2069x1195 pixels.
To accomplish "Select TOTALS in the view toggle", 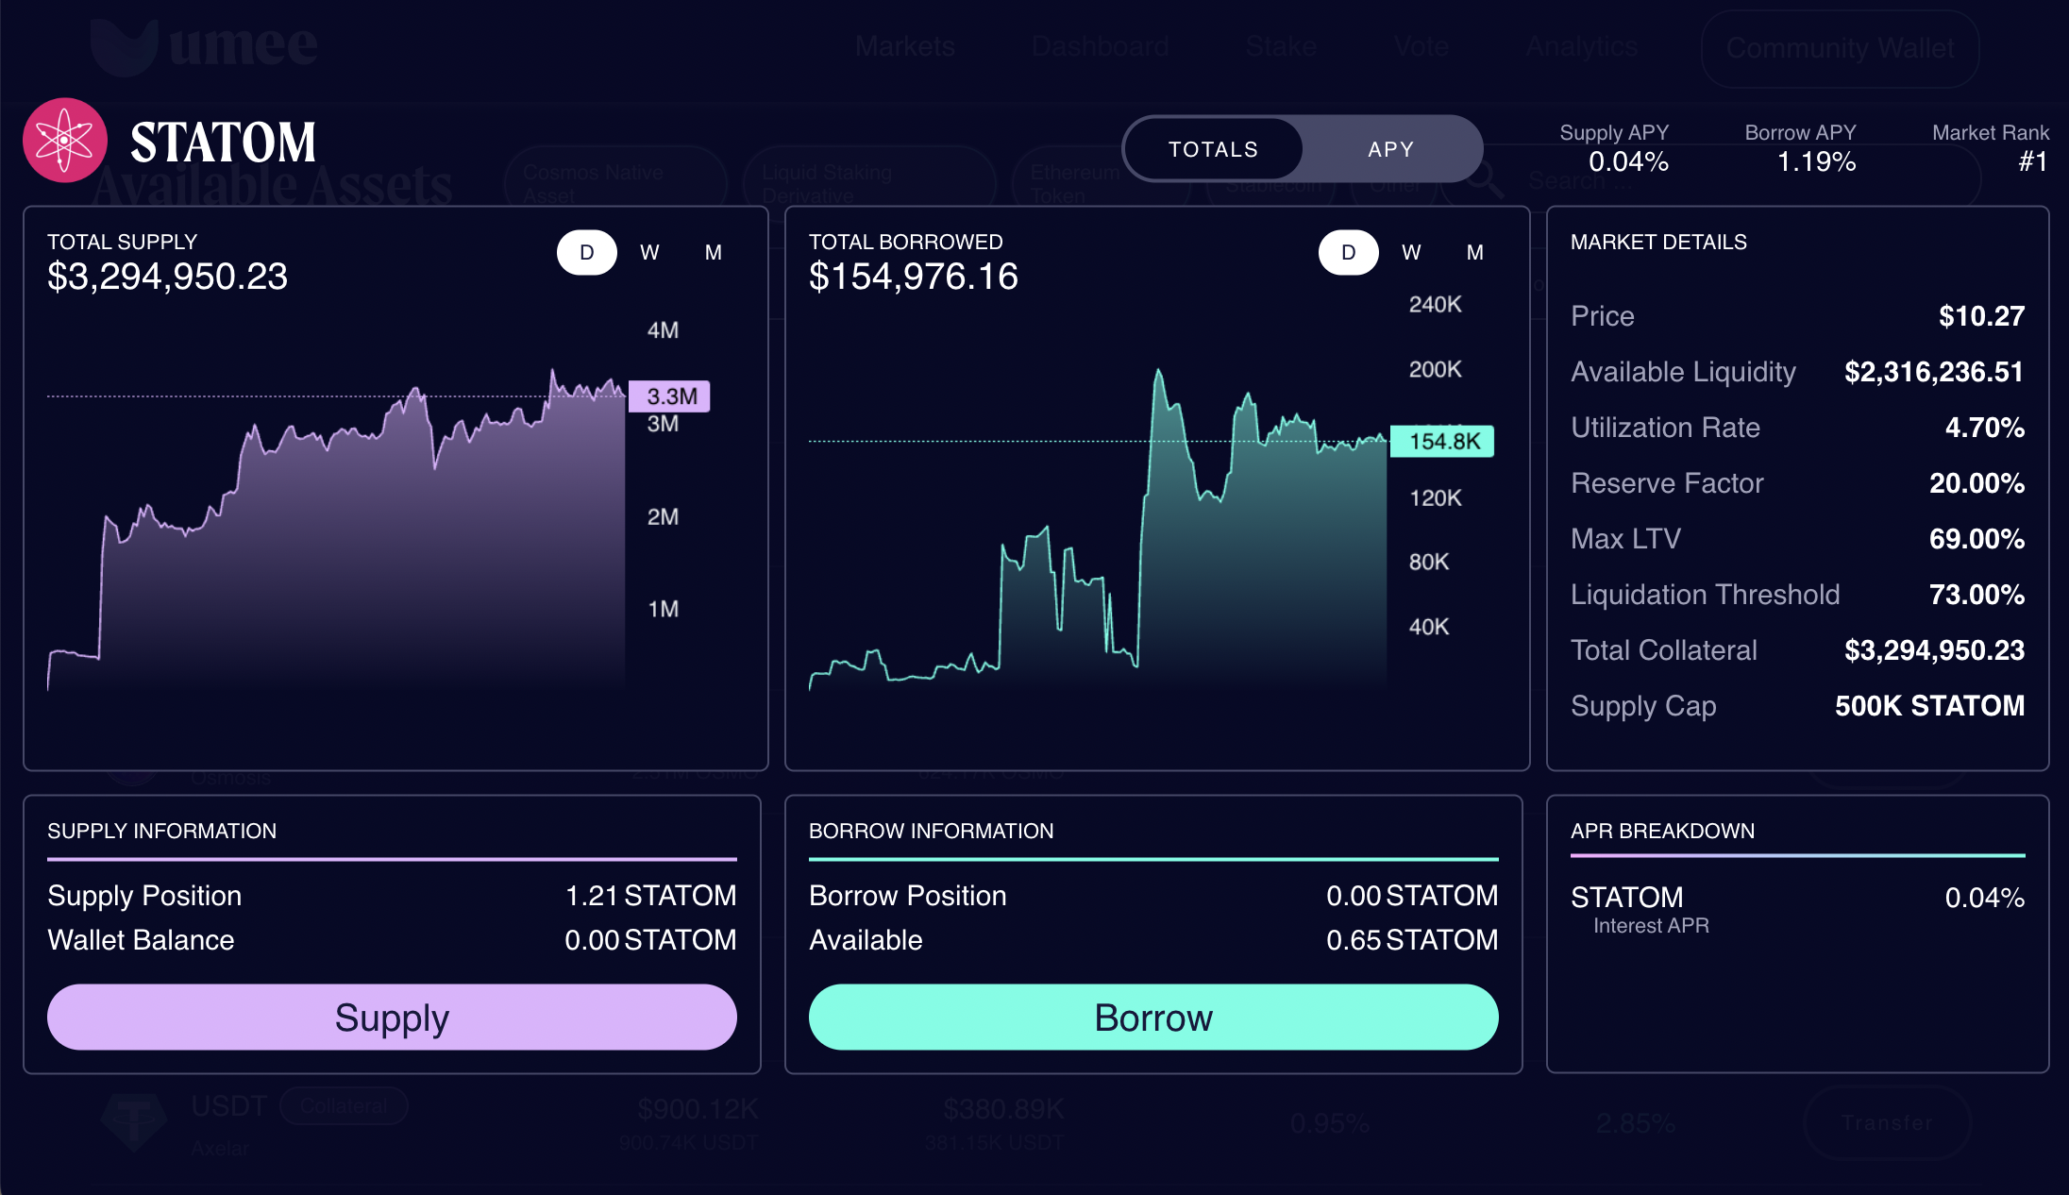I will pos(1213,149).
